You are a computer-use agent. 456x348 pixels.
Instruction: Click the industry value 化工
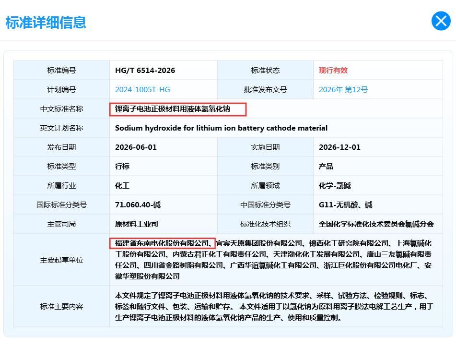tap(122, 186)
